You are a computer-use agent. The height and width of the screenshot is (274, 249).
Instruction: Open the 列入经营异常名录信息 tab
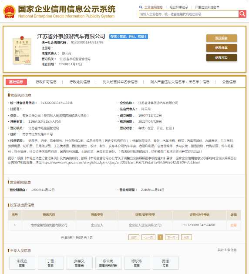120,82
